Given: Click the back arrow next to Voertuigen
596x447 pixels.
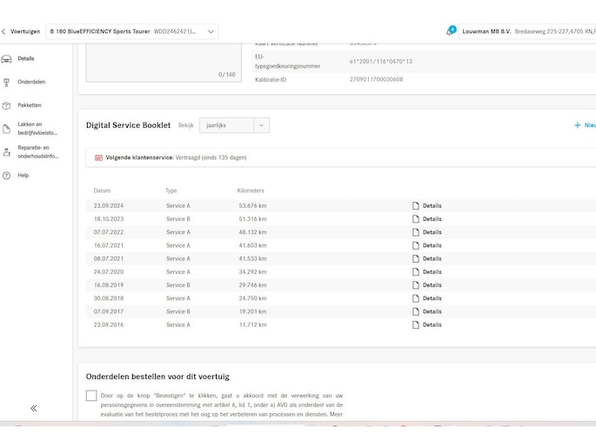Looking at the screenshot, I should (3, 31).
